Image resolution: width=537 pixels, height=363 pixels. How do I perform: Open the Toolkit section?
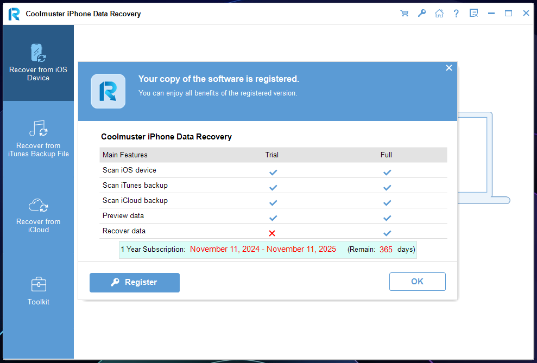38,291
